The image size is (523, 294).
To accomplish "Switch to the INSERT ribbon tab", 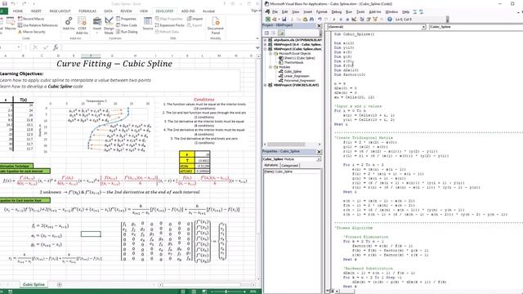I will 36,11.
